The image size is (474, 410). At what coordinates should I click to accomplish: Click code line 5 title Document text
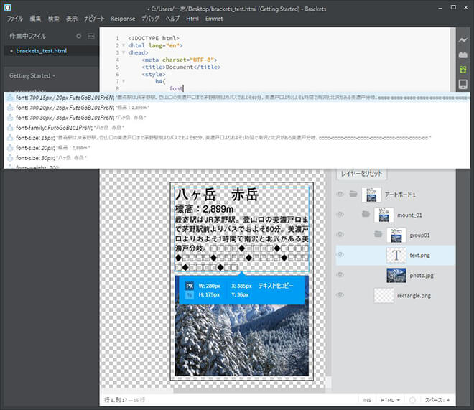(180, 67)
